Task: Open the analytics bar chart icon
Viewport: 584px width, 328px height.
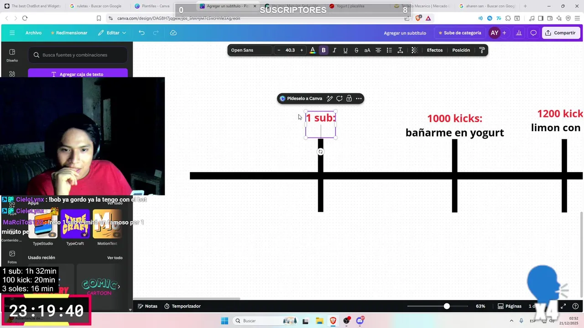Action: coord(519,33)
